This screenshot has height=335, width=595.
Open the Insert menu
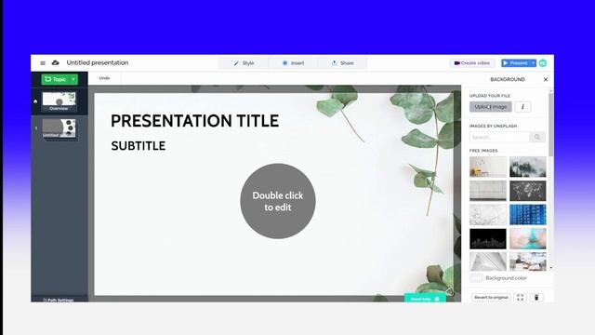(293, 63)
